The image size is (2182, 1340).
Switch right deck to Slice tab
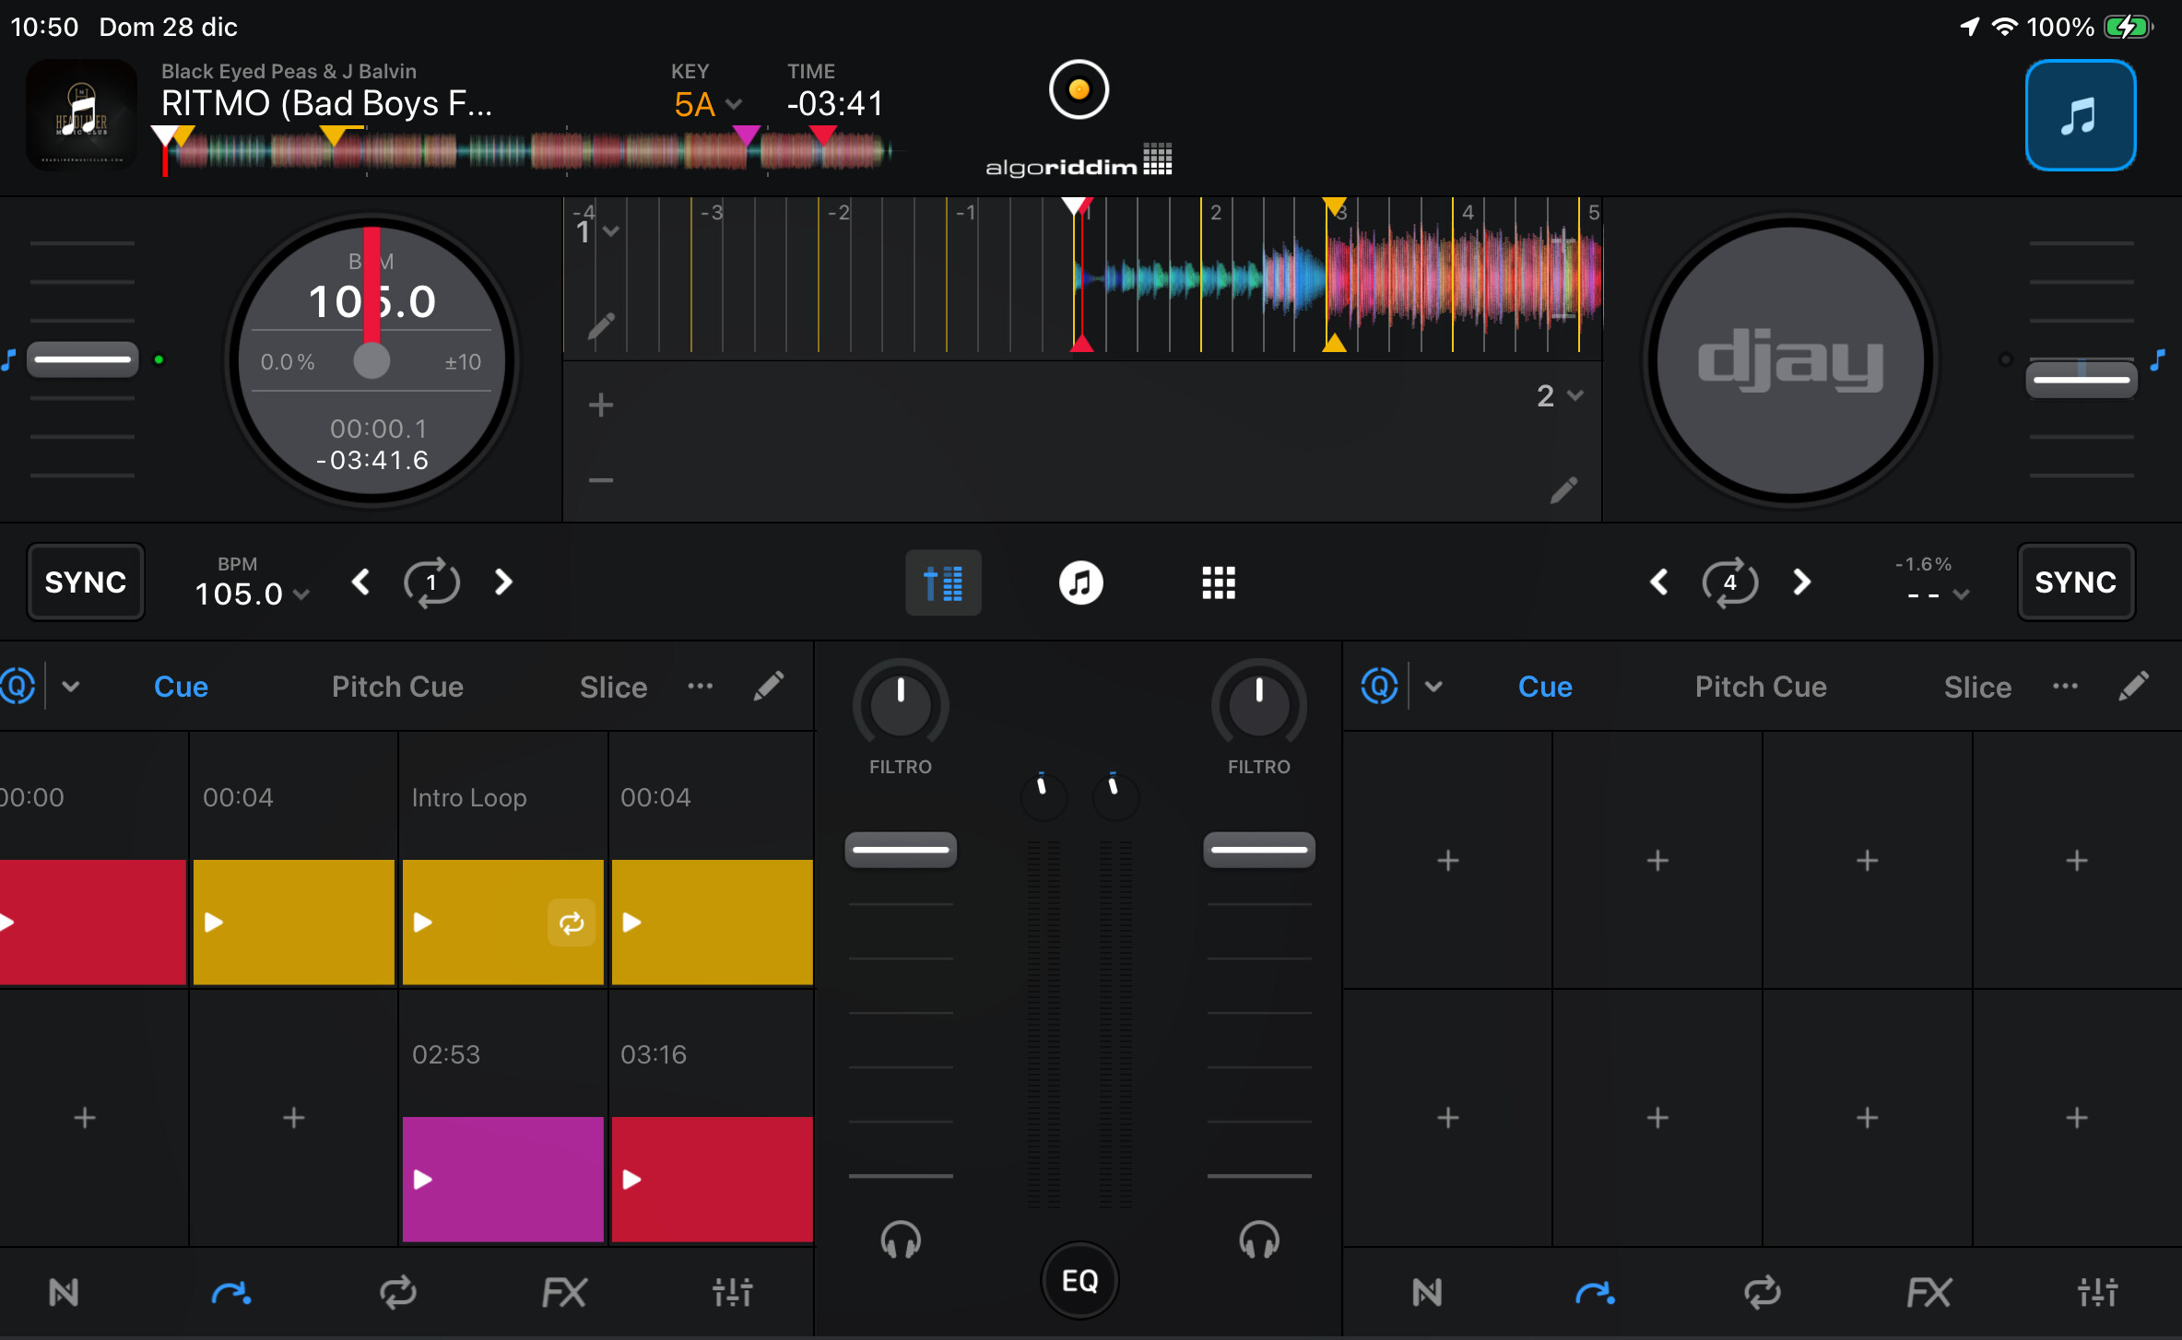[x=1977, y=687]
